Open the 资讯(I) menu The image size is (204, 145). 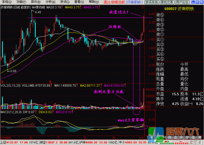click(x=65, y=2)
